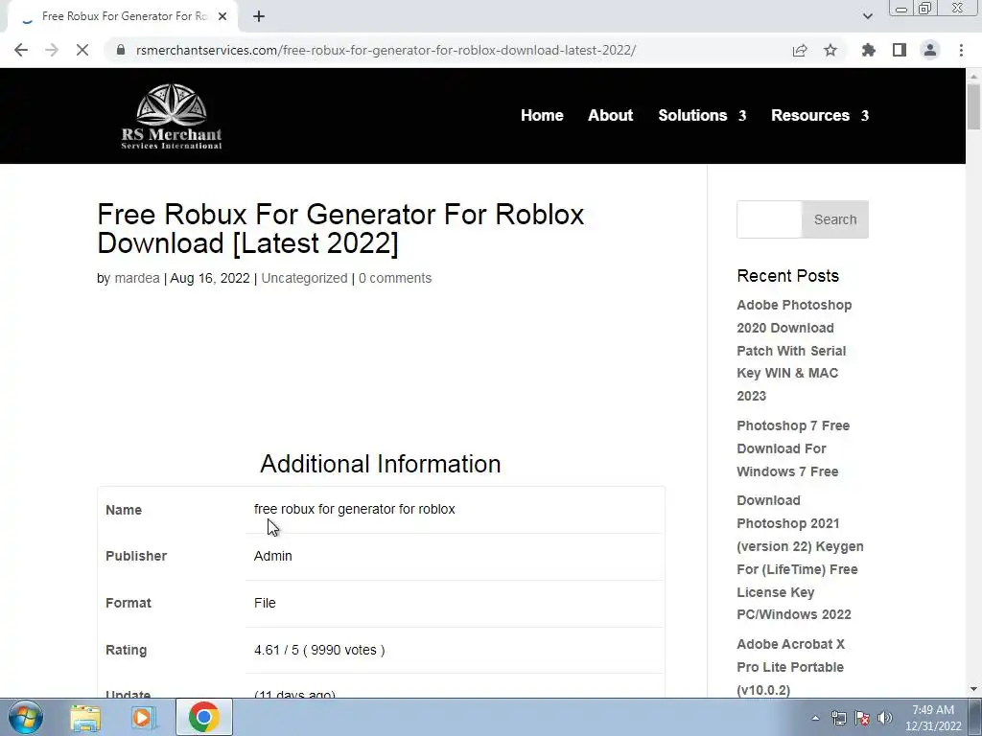Image resolution: width=982 pixels, height=736 pixels.
Task: Open media player taskbar icon
Action: point(142,717)
